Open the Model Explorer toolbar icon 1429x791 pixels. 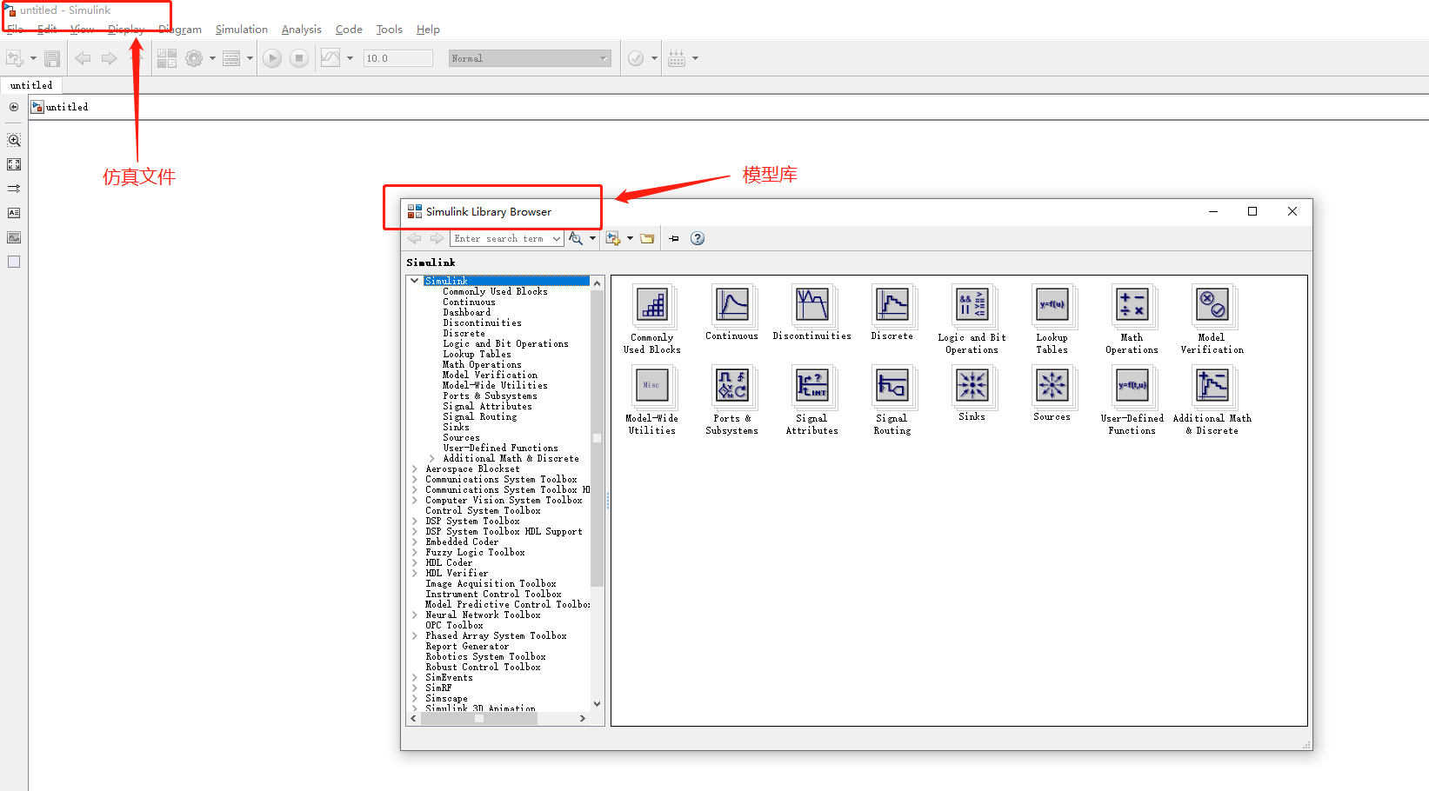(x=231, y=58)
